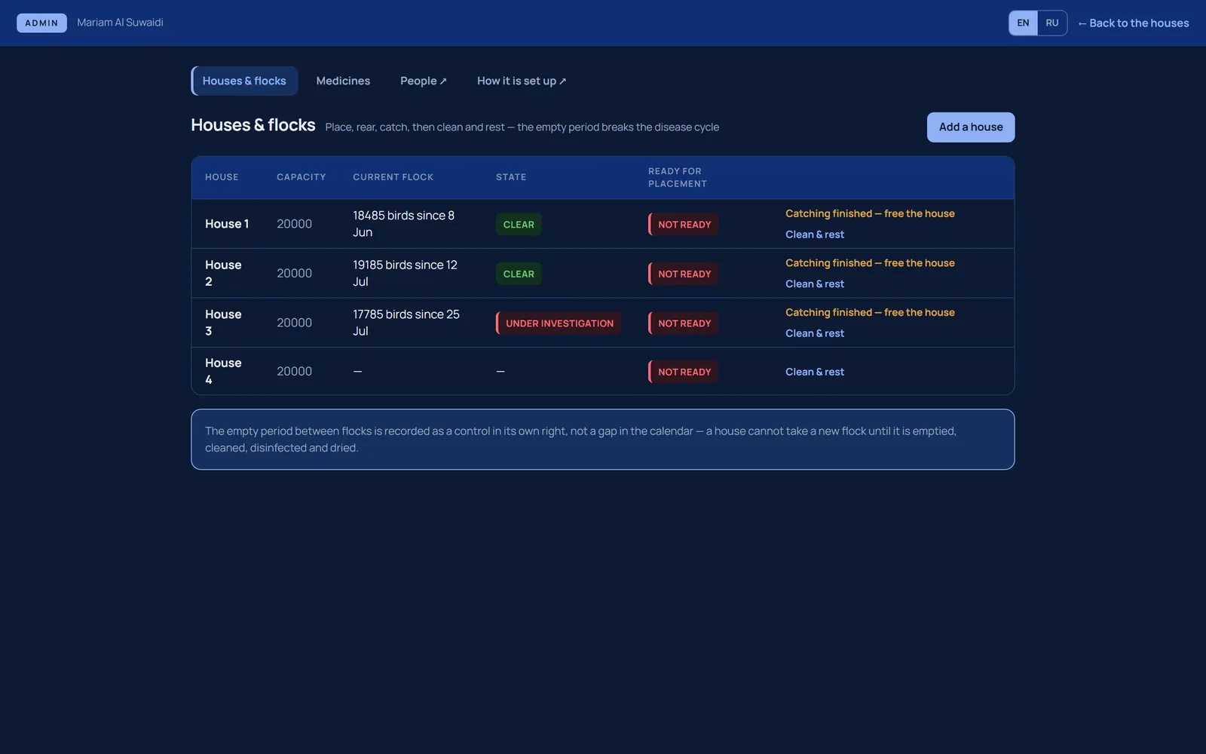Click the STATE column header
Screen dimensions: 1206x754
511,177
